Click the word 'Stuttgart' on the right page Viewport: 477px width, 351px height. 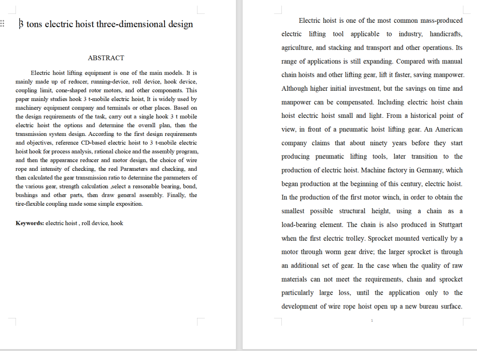pyautogui.click(x=450, y=224)
